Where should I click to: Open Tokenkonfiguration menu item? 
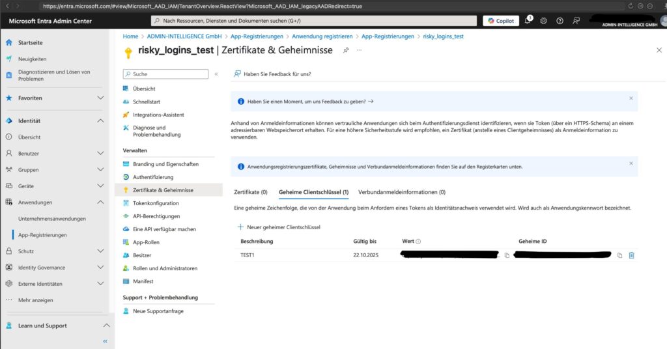(156, 203)
